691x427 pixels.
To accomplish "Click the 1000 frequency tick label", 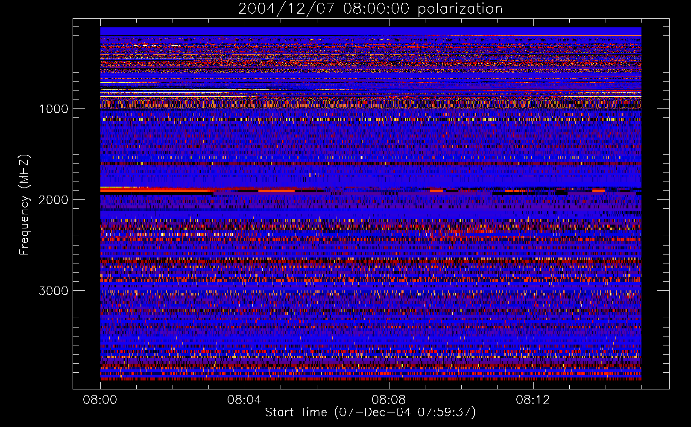I will point(53,109).
